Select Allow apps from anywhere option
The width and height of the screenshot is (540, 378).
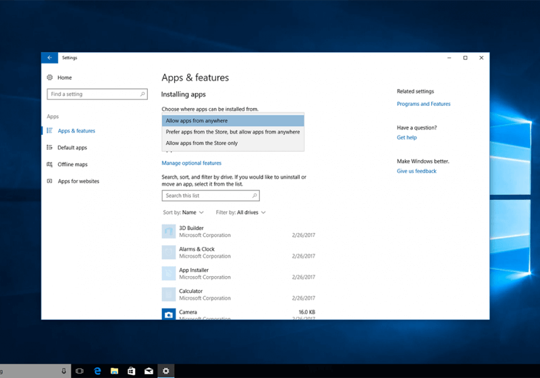click(233, 121)
